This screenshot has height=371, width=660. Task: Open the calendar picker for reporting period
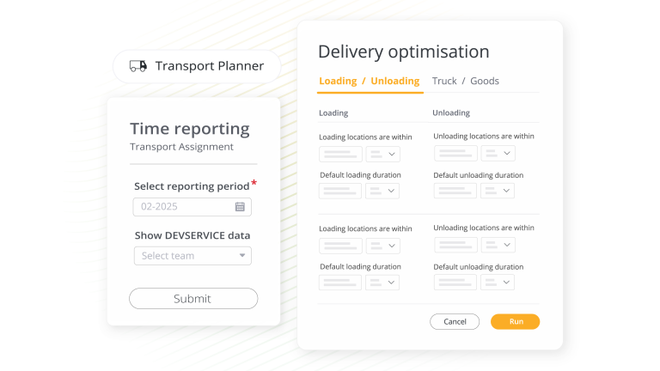click(x=240, y=207)
